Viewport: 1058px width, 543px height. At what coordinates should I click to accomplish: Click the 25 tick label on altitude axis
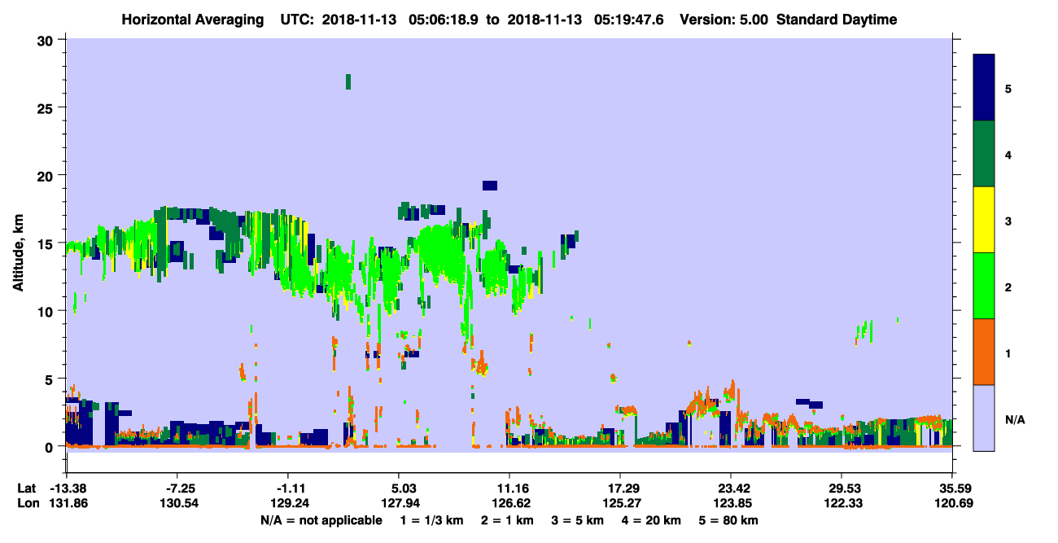pyautogui.click(x=47, y=107)
